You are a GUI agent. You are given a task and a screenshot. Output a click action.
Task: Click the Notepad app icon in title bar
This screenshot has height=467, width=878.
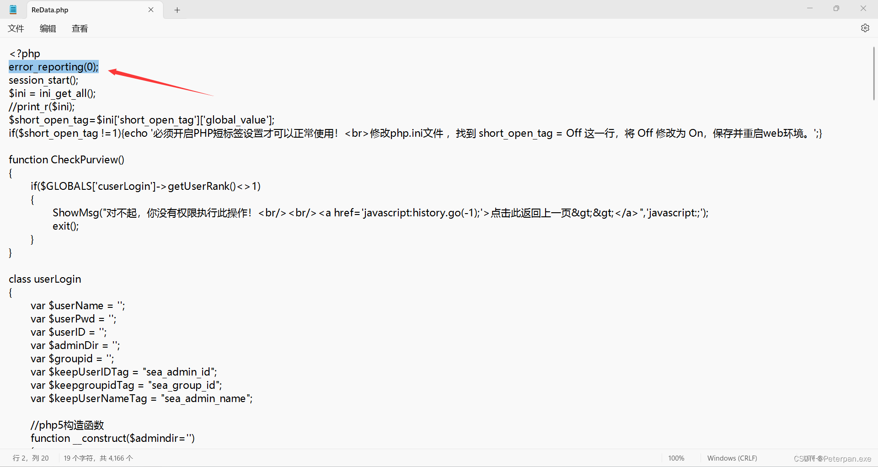click(13, 10)
